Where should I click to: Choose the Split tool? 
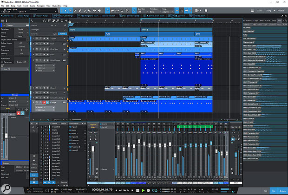point(75,11)
